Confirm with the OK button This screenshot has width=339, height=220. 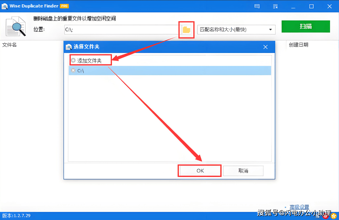point(200,171)
